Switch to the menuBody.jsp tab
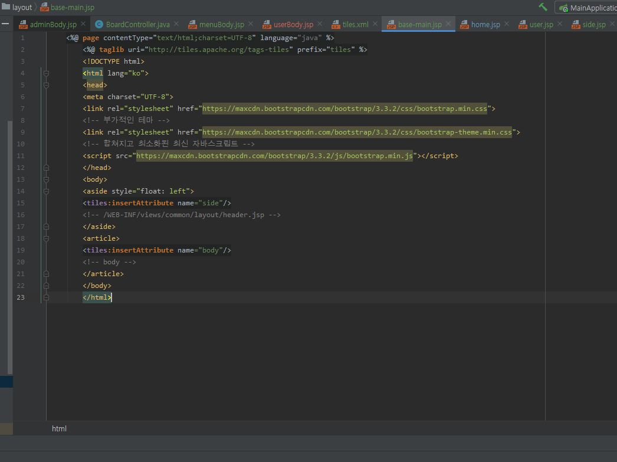This screenshot has height=462, width=617. (x=222, y=24)
